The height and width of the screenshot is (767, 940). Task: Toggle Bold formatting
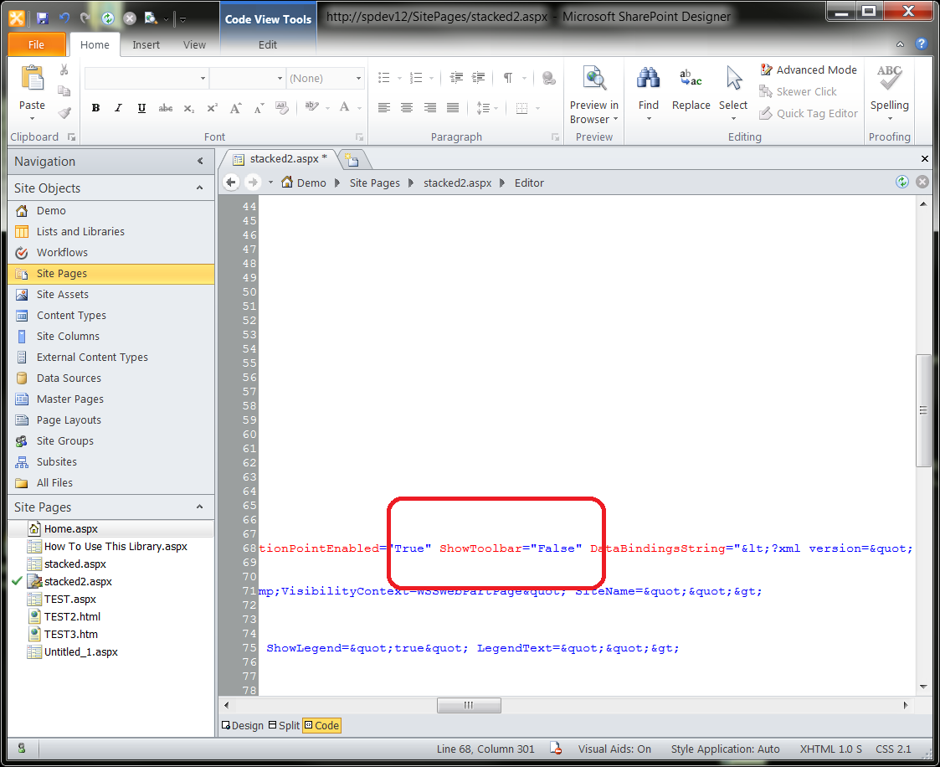pyautogui.click(x=95, y=108)
